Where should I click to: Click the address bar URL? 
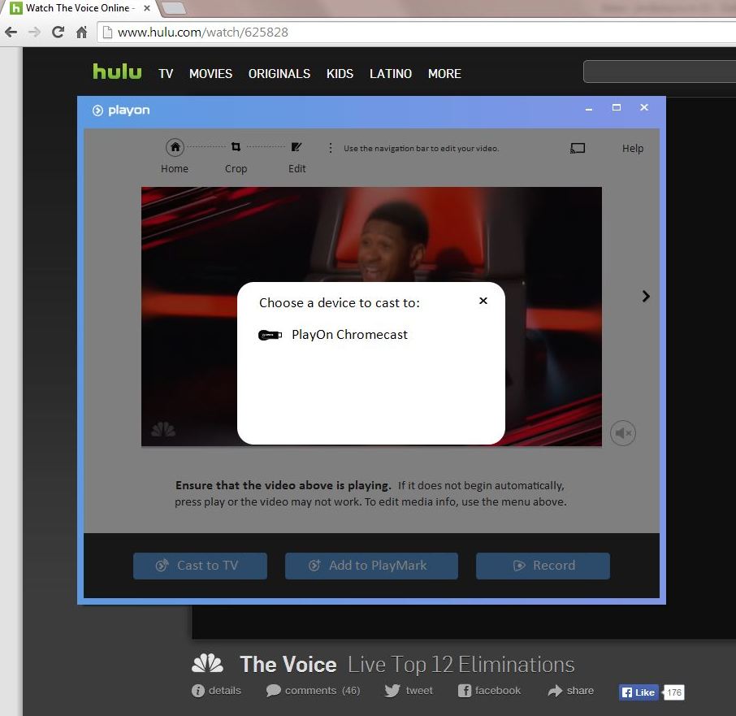[203, 32]
